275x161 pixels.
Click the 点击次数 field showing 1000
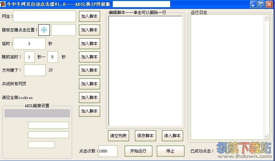108,151
